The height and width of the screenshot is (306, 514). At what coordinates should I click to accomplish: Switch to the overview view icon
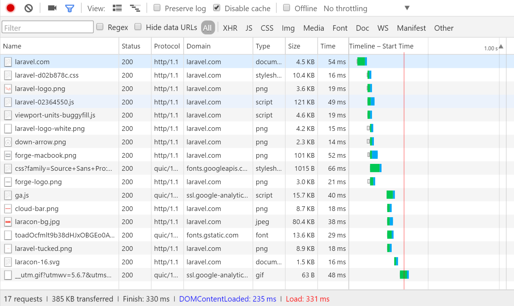pyautogui.click(x=135, y=8)
